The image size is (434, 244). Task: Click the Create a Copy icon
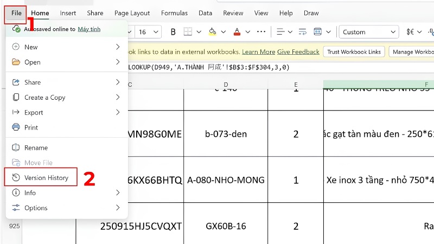(16, 97)
